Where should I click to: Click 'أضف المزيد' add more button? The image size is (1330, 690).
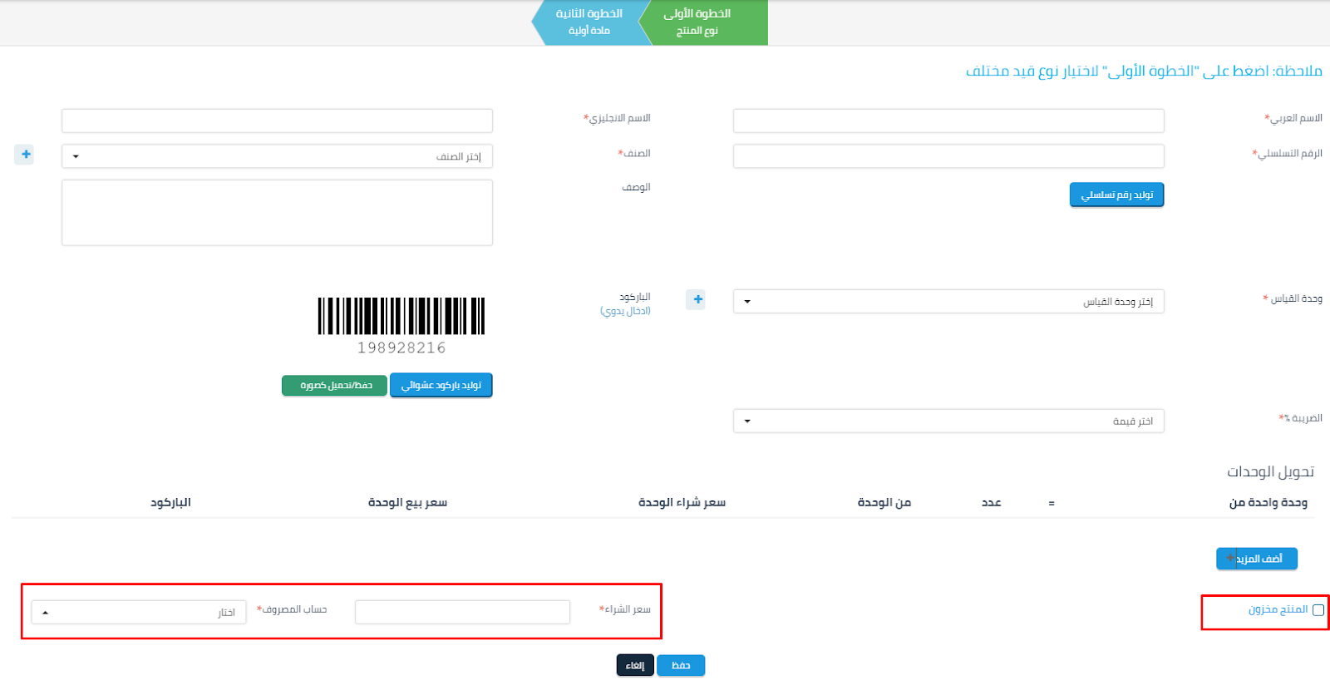1257,559
